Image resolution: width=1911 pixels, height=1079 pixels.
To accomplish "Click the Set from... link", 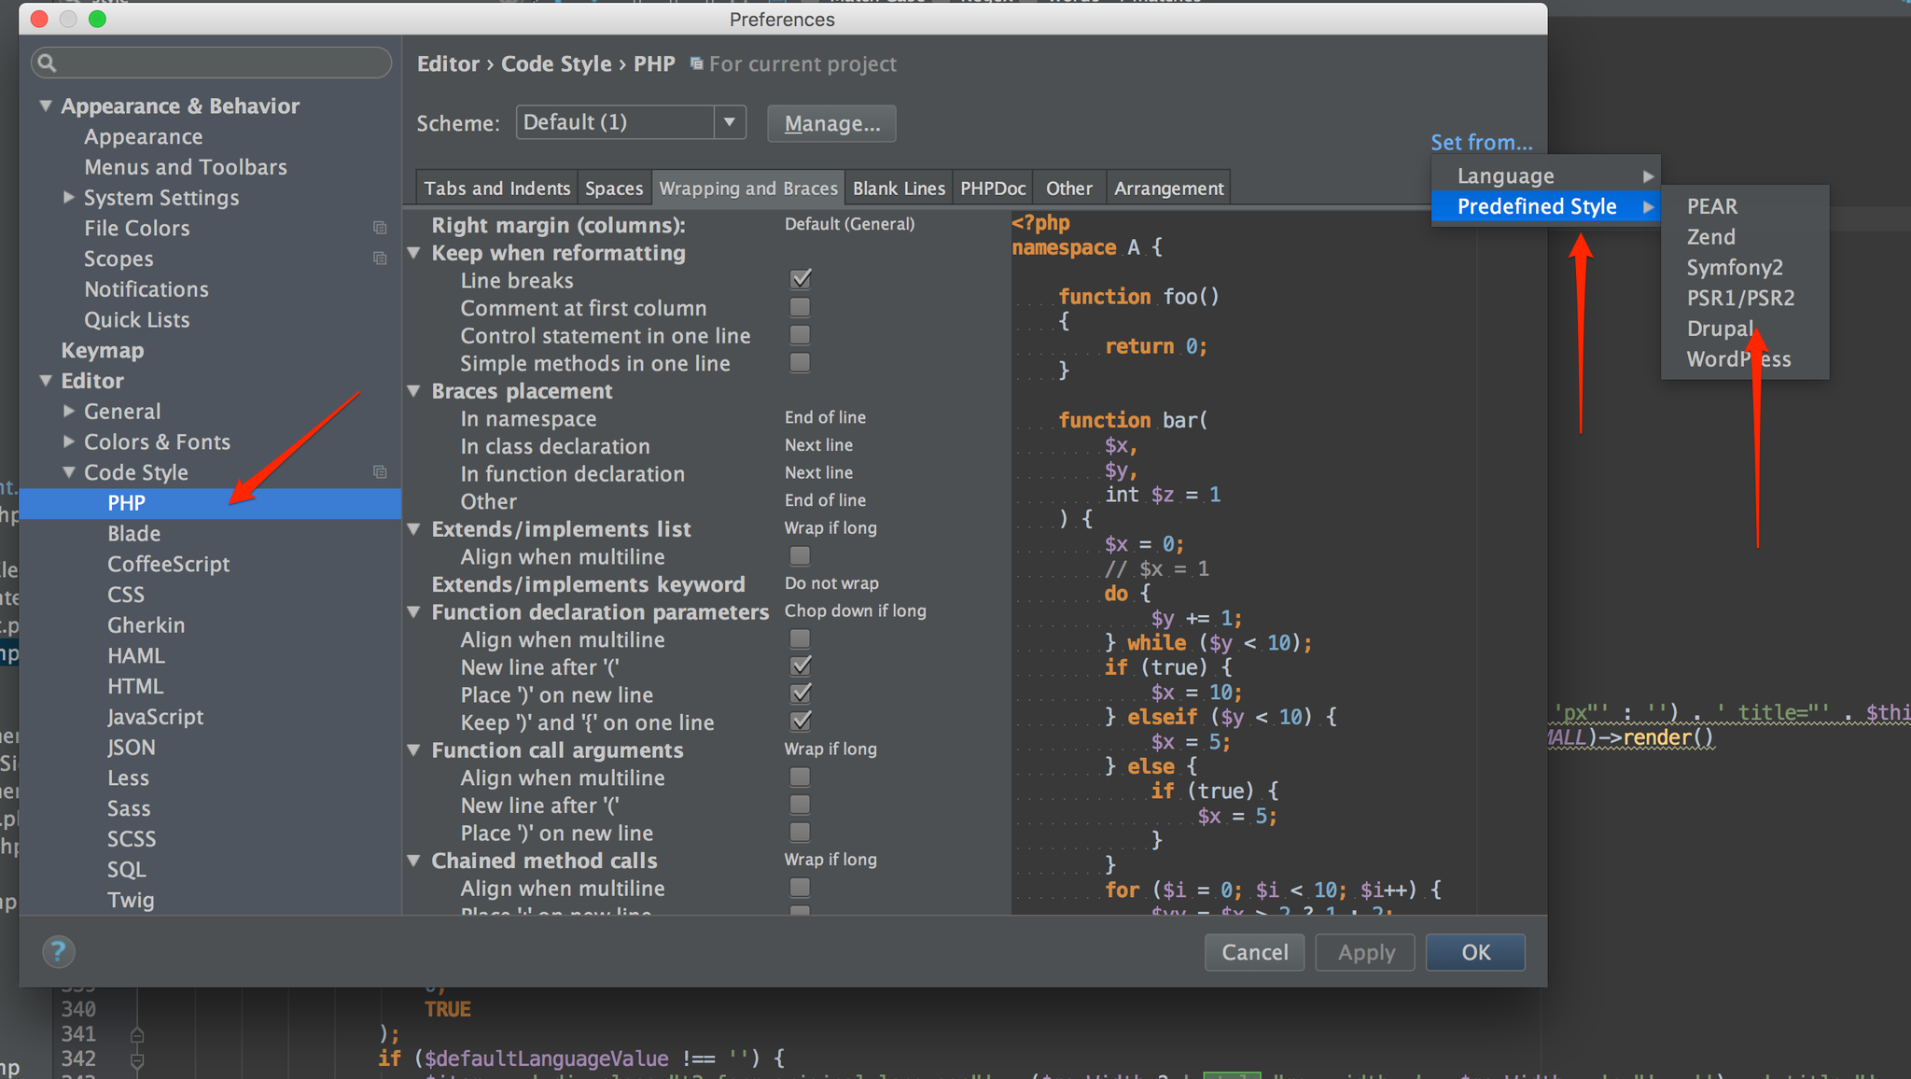I will (1481, 143).
